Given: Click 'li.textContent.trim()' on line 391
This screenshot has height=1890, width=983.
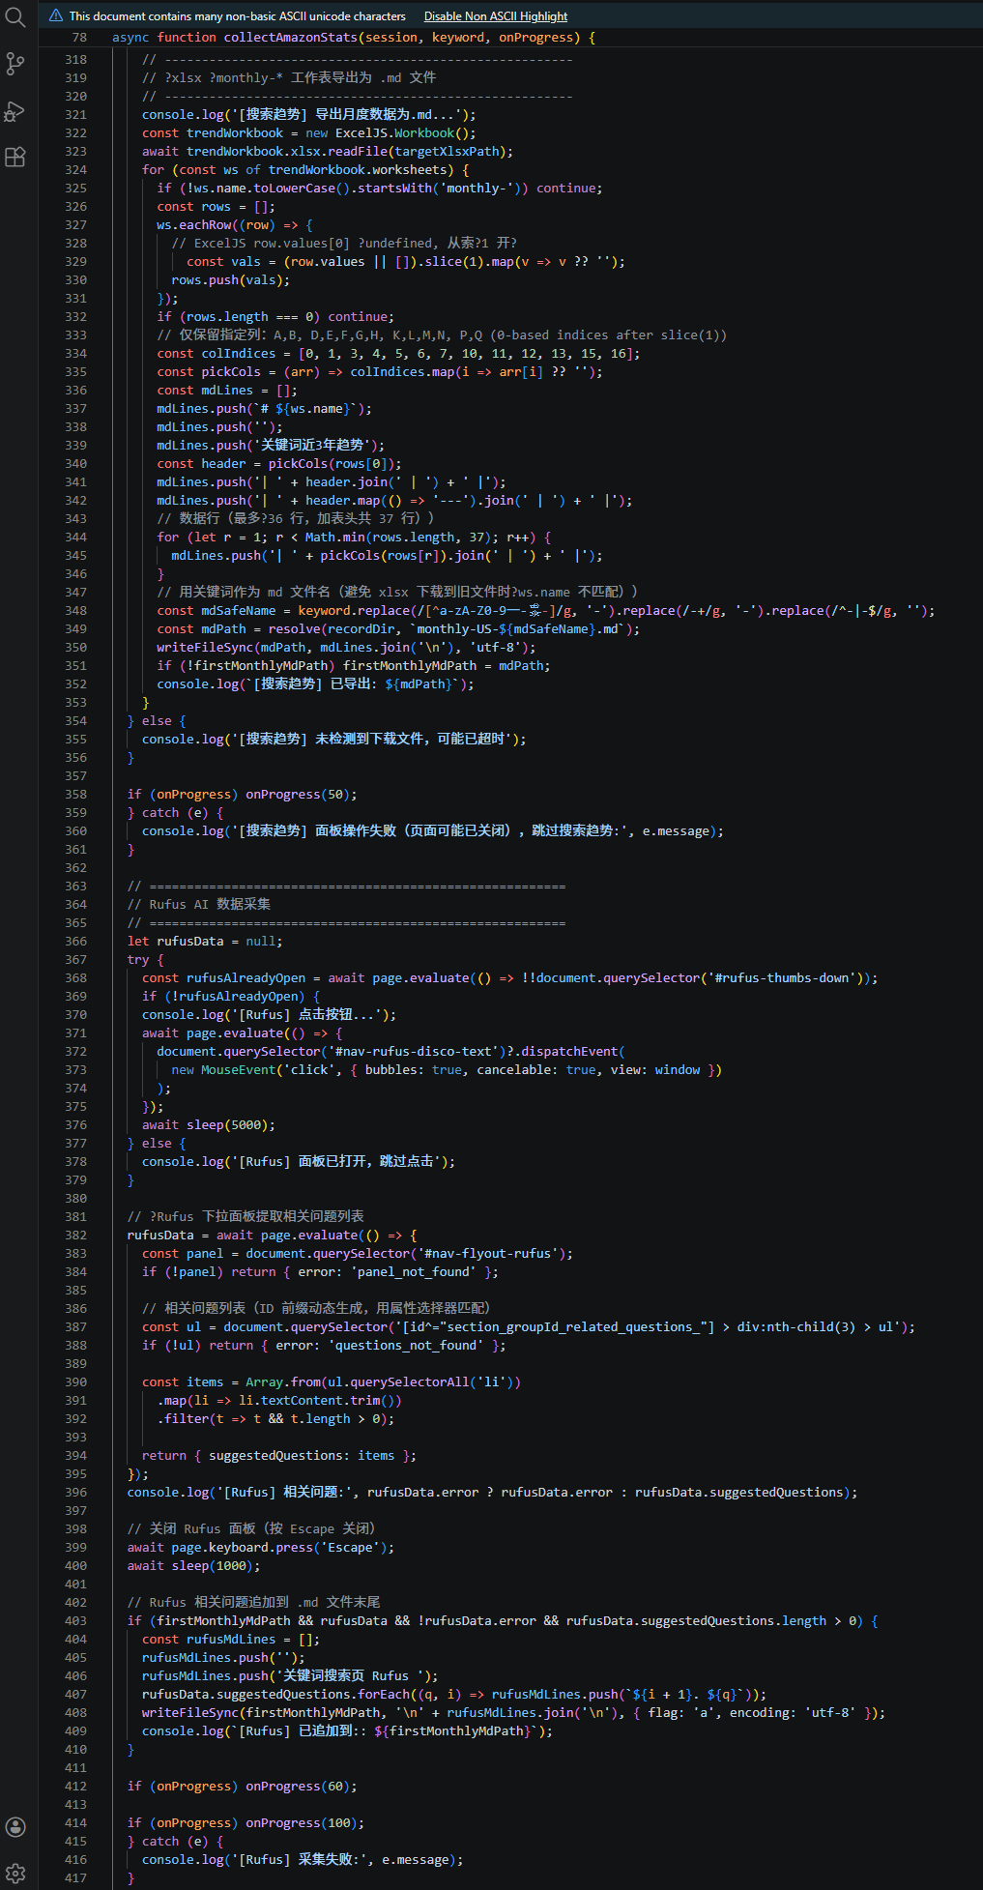Looking at the screenshot, I should (x=317, y=1401).
